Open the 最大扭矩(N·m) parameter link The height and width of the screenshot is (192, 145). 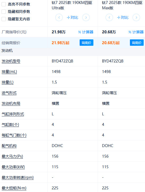point(14,188)
